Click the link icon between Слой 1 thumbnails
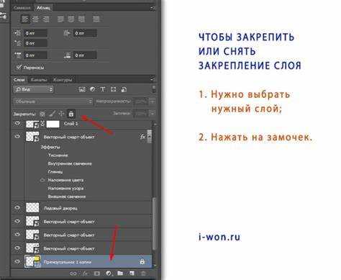This screenshot has height=280, width=341. [43, 124]
